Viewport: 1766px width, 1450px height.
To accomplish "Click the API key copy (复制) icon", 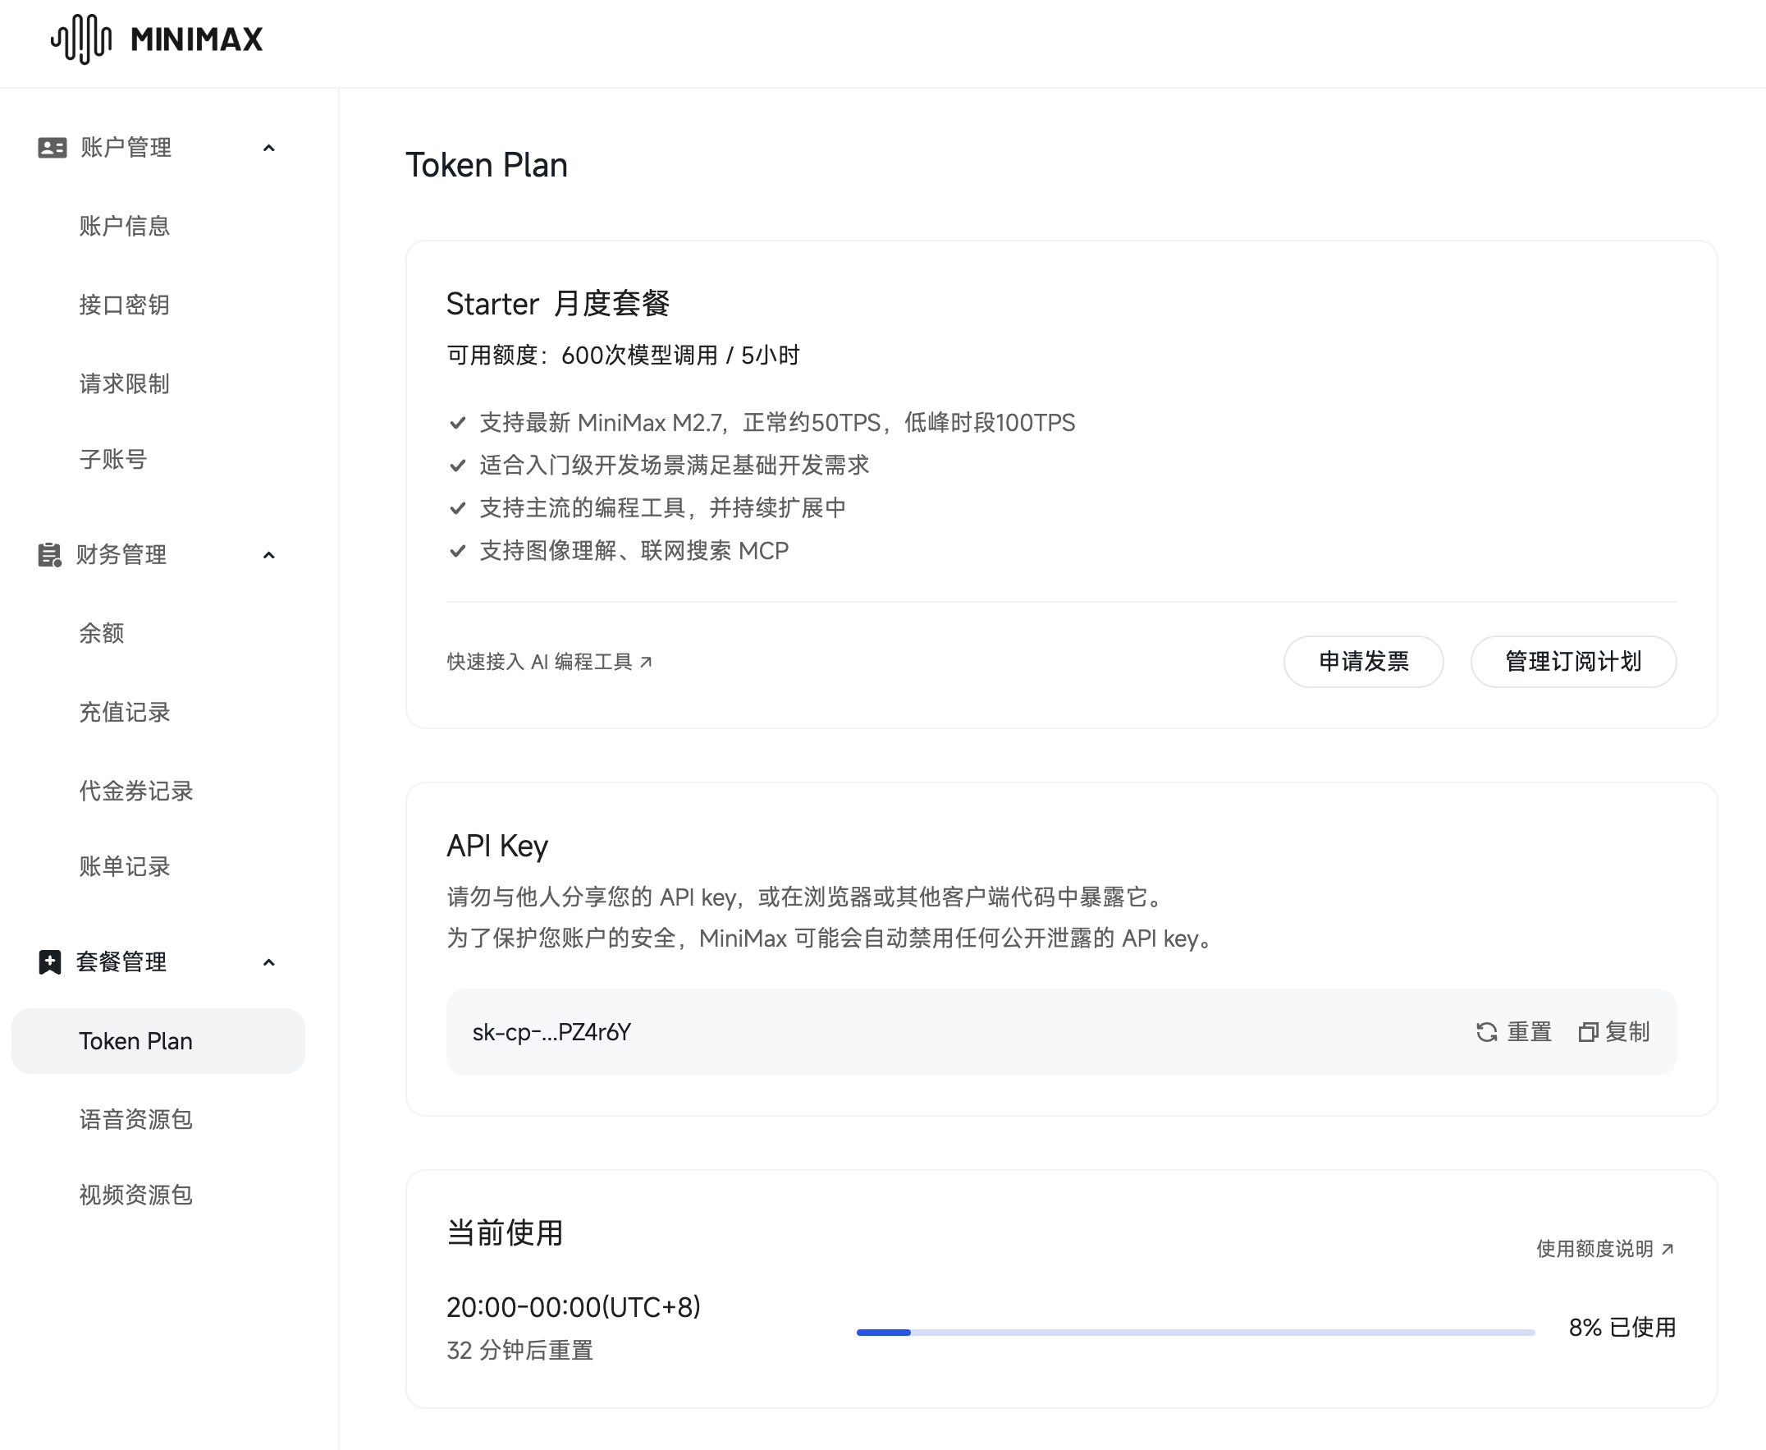I will pos(1587,1032).
